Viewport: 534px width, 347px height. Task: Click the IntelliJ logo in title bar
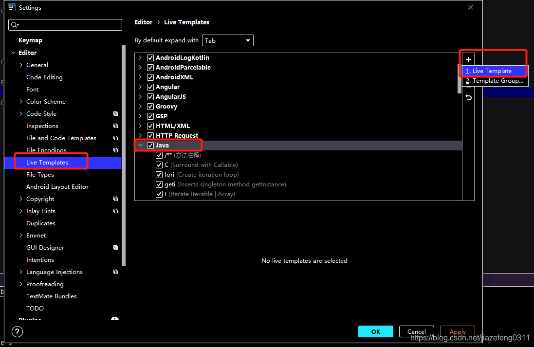pyautogui.click(x=12, y=7)
